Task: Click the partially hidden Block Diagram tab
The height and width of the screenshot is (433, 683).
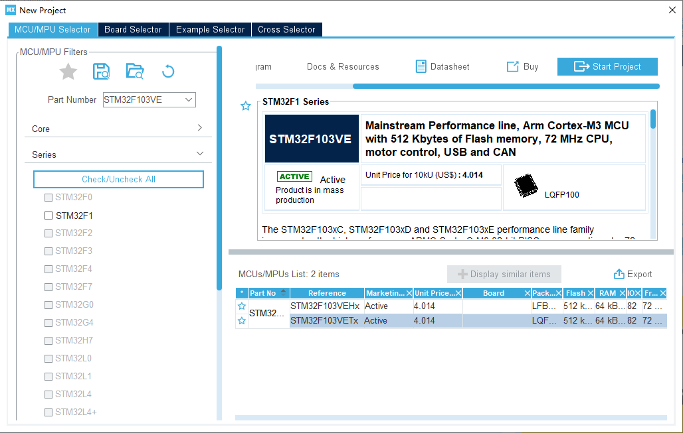Action: click(x=263, y=66)
